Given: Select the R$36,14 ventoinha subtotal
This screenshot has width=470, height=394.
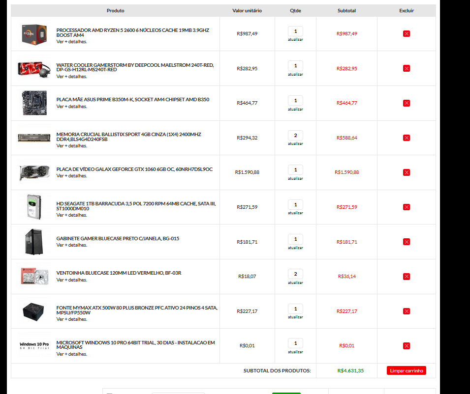Looking at the screenshot, I should pos(346,277).
